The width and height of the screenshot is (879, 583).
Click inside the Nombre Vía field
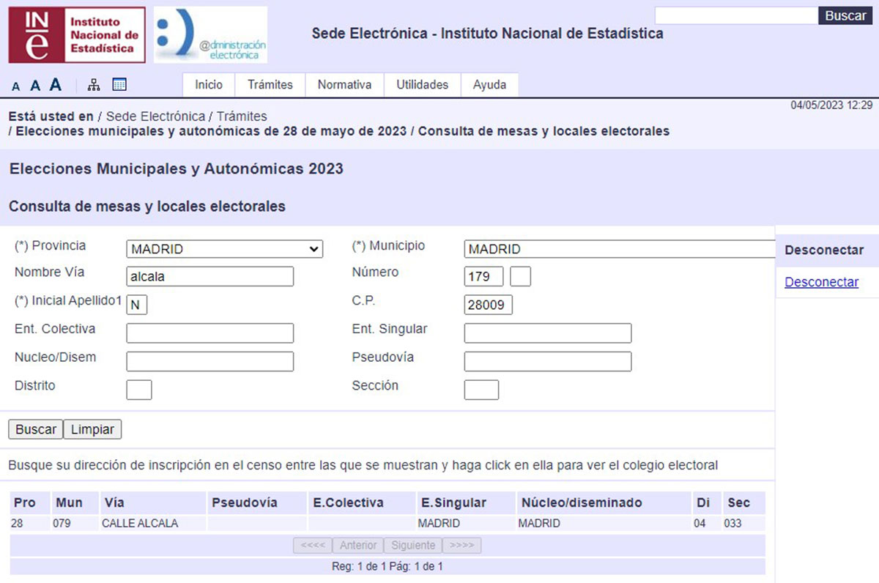tap(209, 276)
